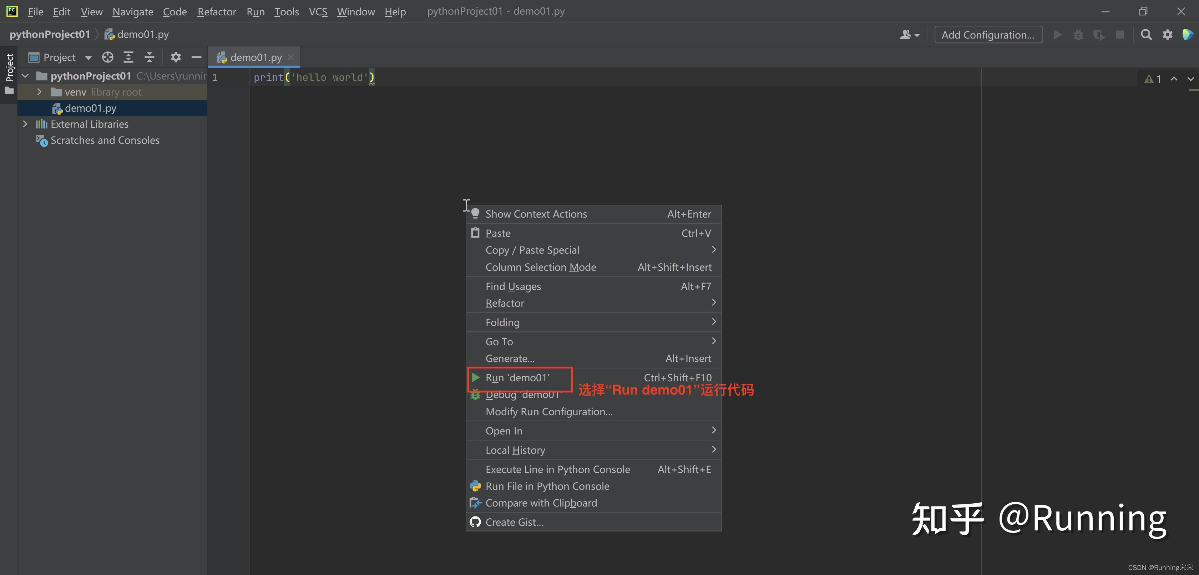Viewport: 1199px width, 575px height.
Task: Click the Search Everywhere magnifier icon
Action: pyautogui.click(x=1146, y=35)
